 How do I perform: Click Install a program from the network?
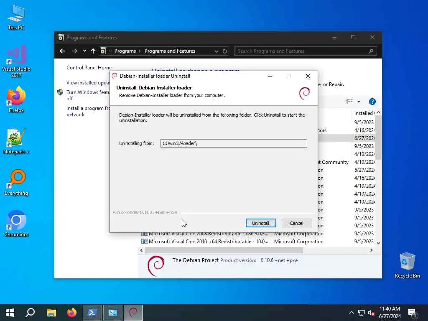click(88, 111)
